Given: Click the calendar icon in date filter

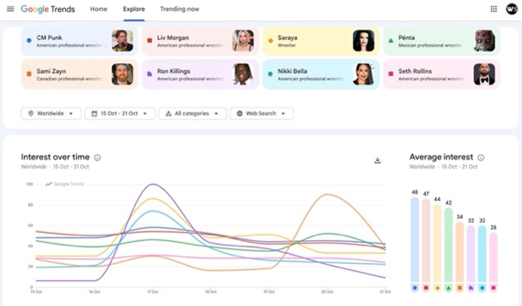Looking at the screenshot, I should click(94, 114).
